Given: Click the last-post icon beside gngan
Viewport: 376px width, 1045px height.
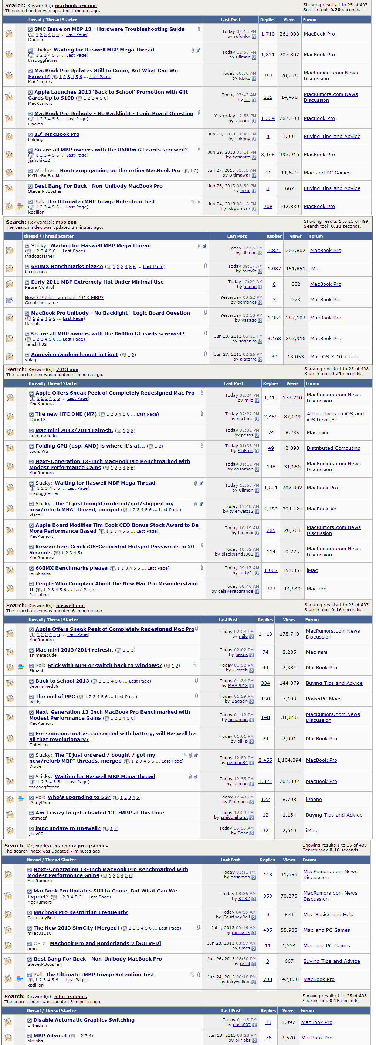Looking at the screenshot, I should [260, 287].
